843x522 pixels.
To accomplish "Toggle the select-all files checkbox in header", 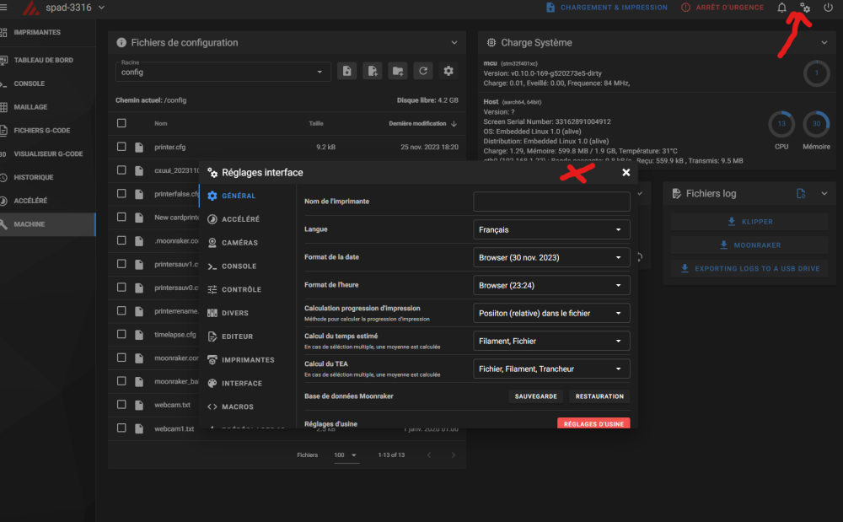I will (x=121, y=123).
